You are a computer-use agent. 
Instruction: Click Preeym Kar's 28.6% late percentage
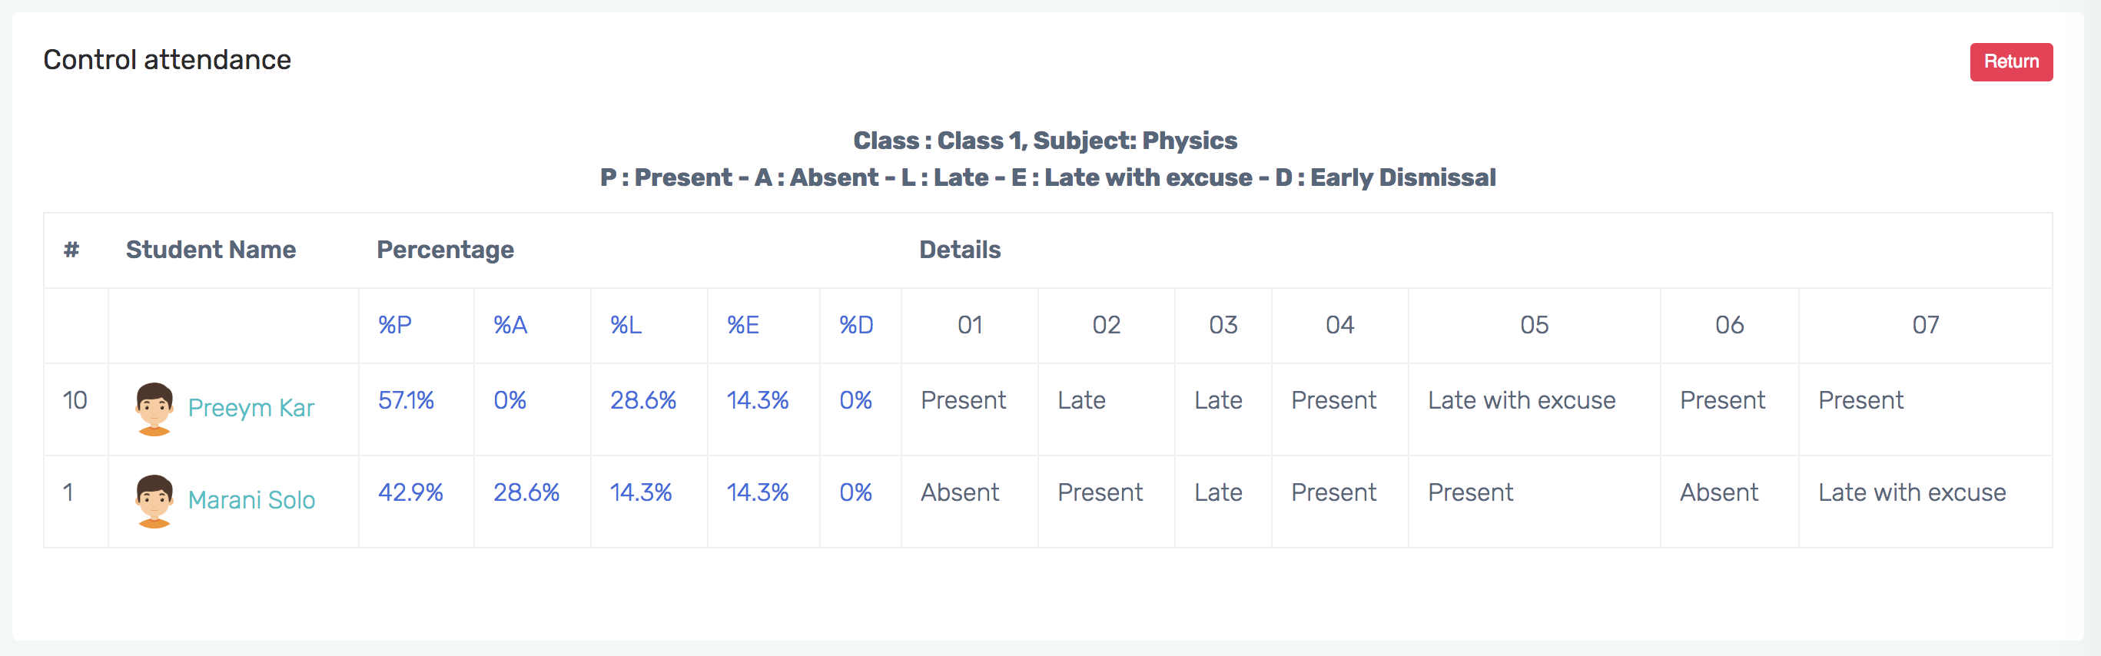(642, 400)
